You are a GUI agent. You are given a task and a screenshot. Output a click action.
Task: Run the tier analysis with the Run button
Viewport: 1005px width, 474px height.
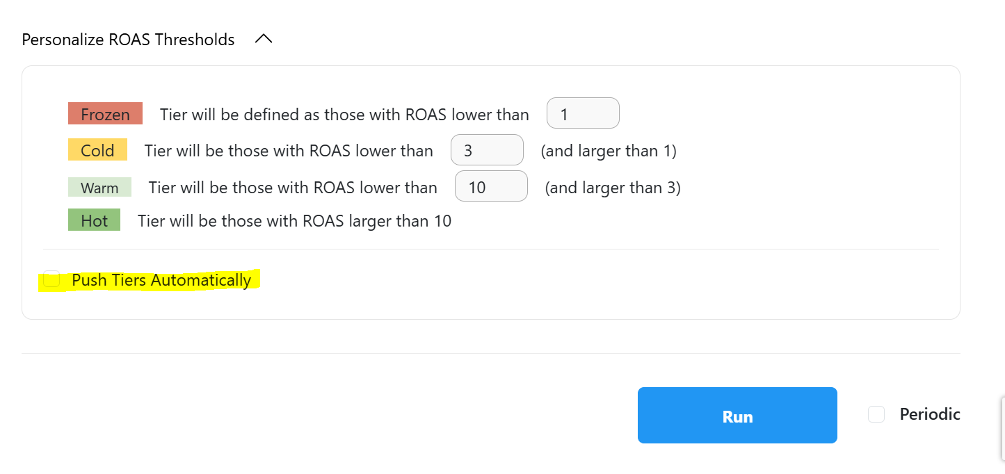tap(737, 416)
